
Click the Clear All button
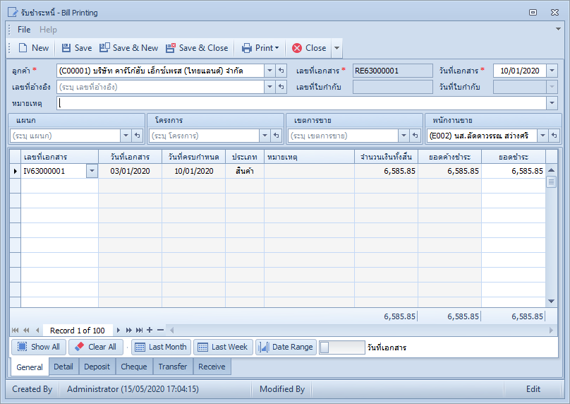[x=96, y=347]
